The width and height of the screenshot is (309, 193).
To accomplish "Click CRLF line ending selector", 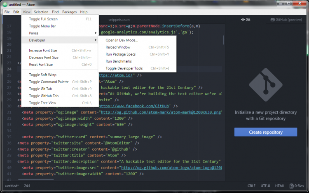I will tap(251, 186).
